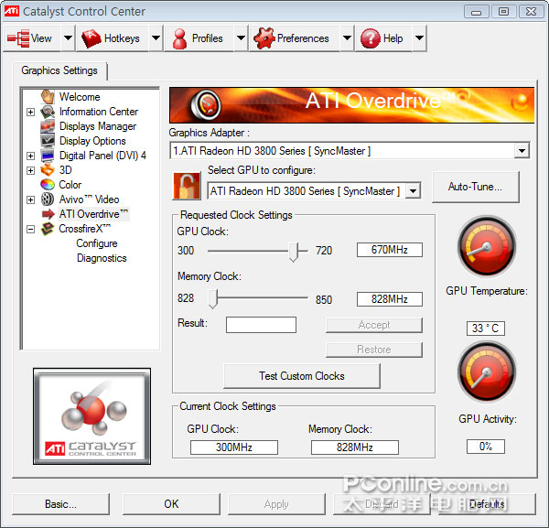Click the requested 828MHz memory clock field
The width and height of the screenshot is (549, 528).
(390, 299)
